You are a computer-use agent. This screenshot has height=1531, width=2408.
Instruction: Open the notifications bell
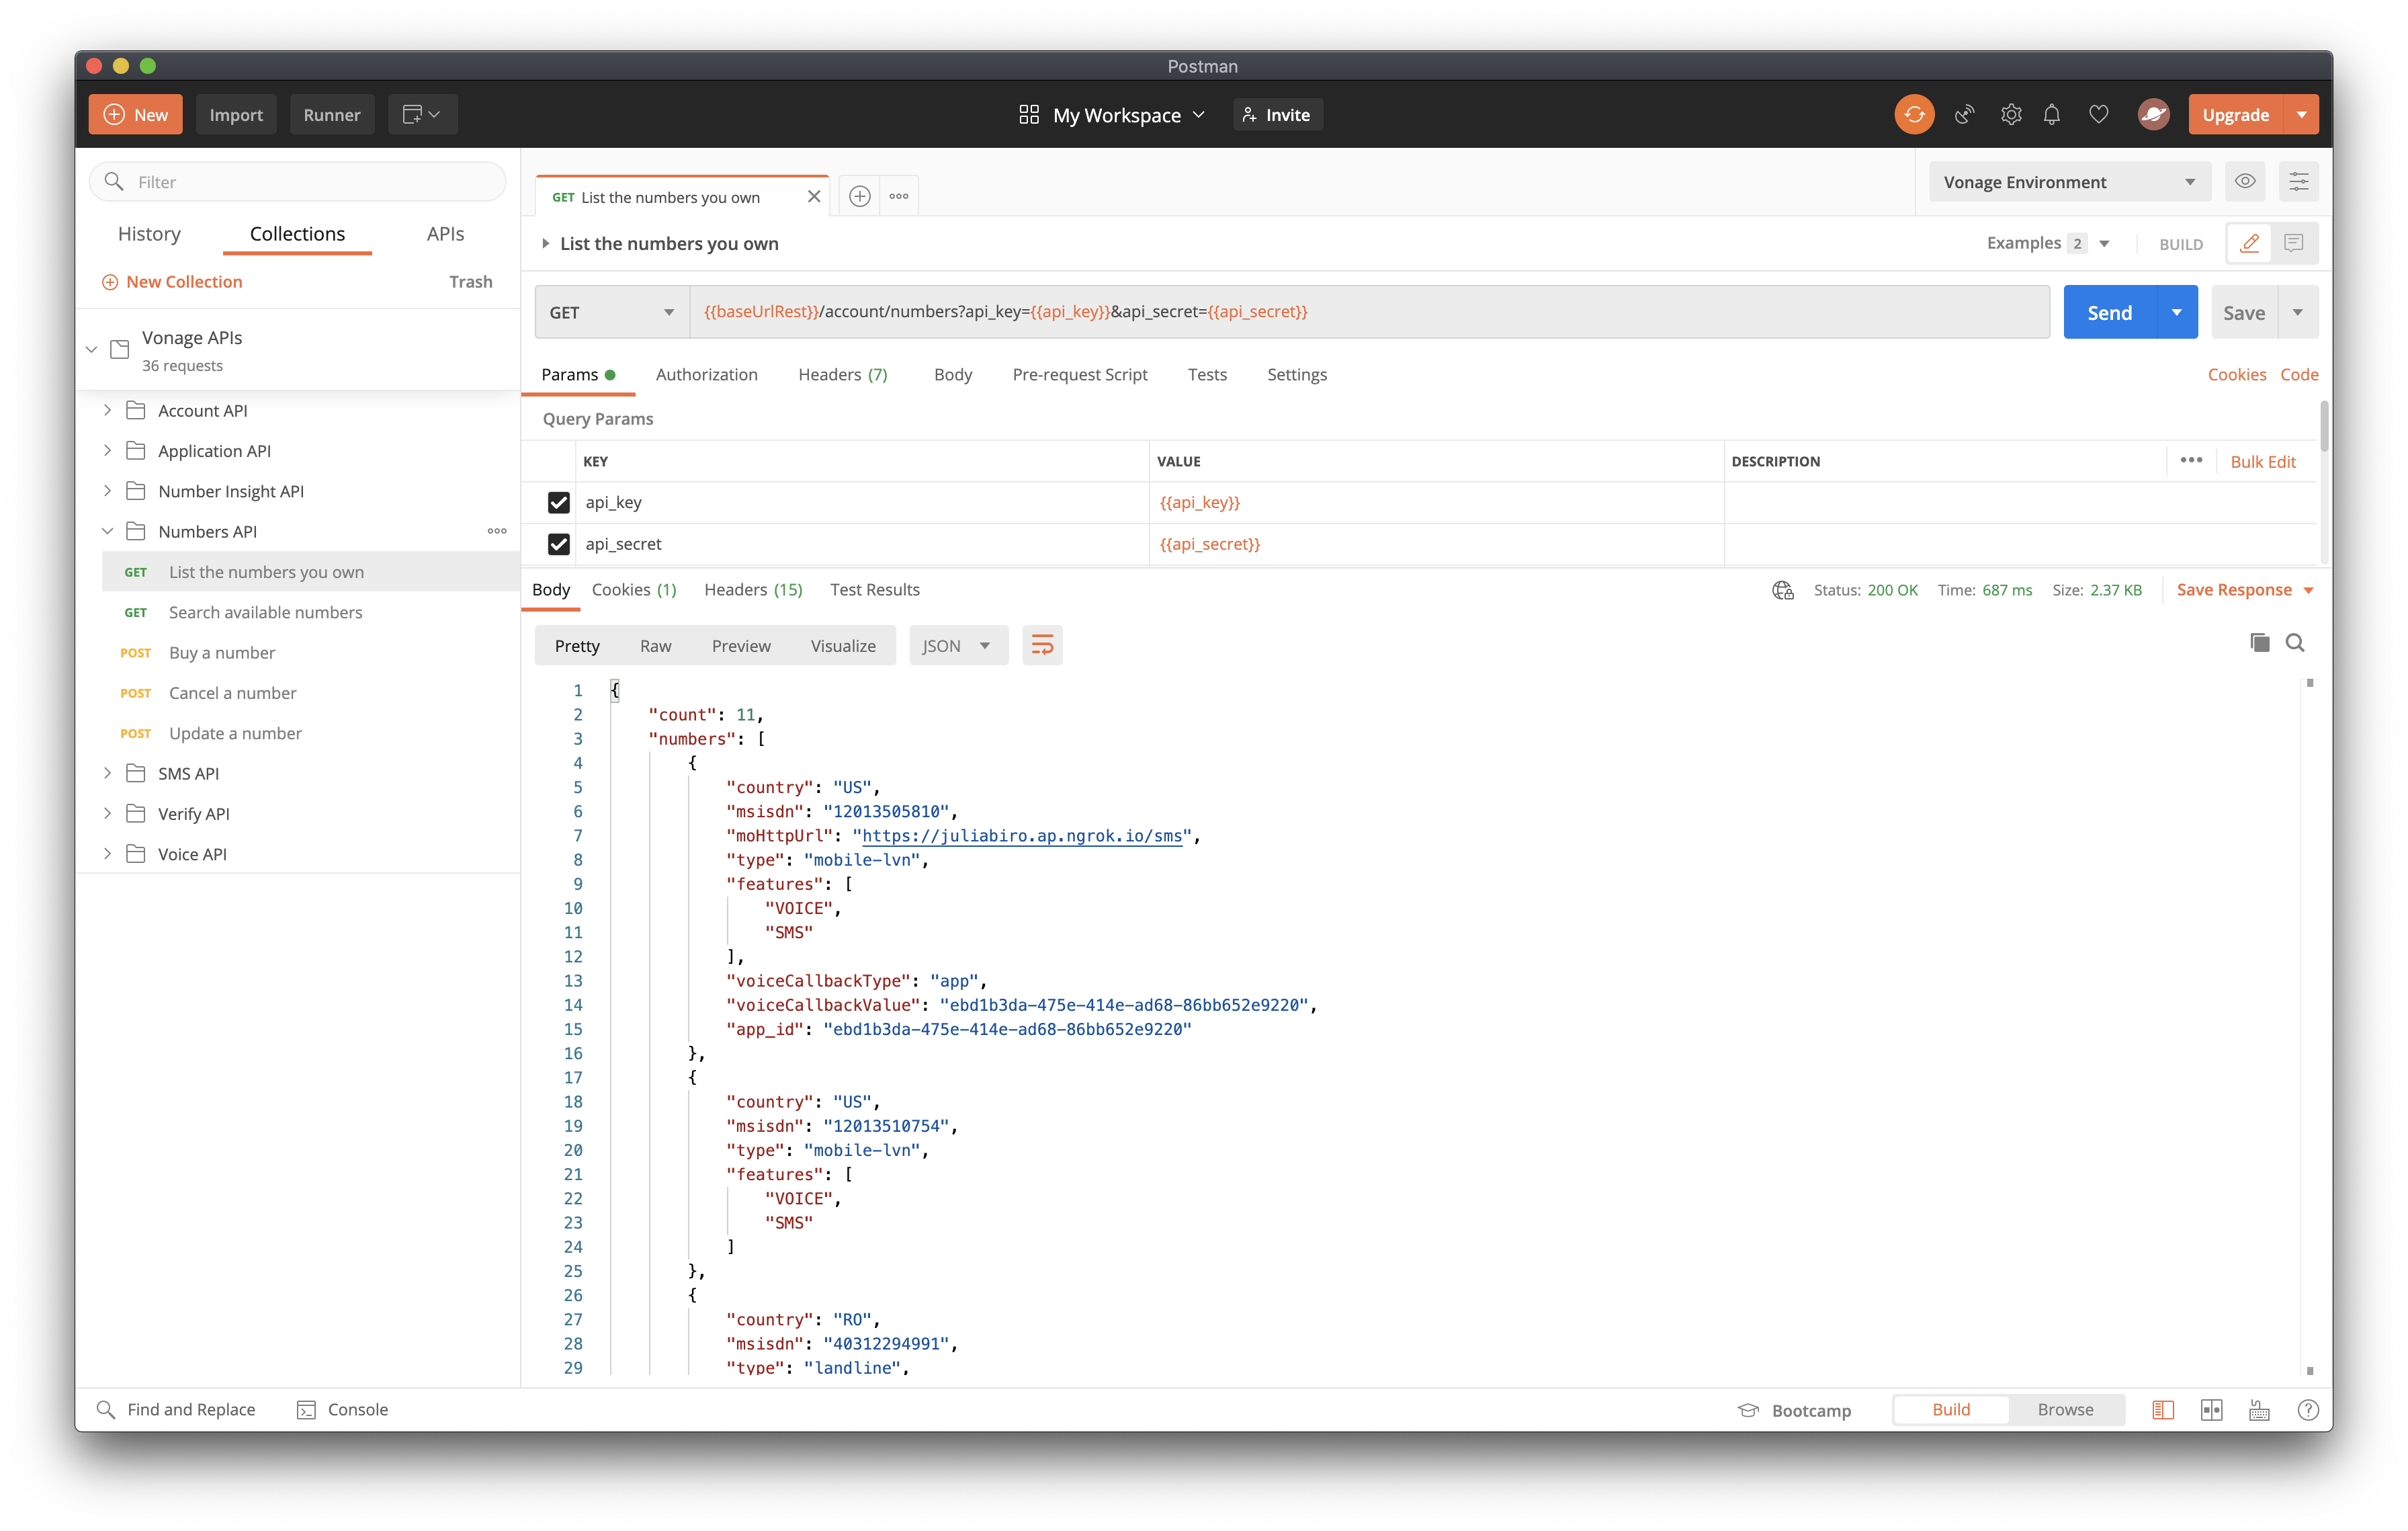(x=2051, y=115)
